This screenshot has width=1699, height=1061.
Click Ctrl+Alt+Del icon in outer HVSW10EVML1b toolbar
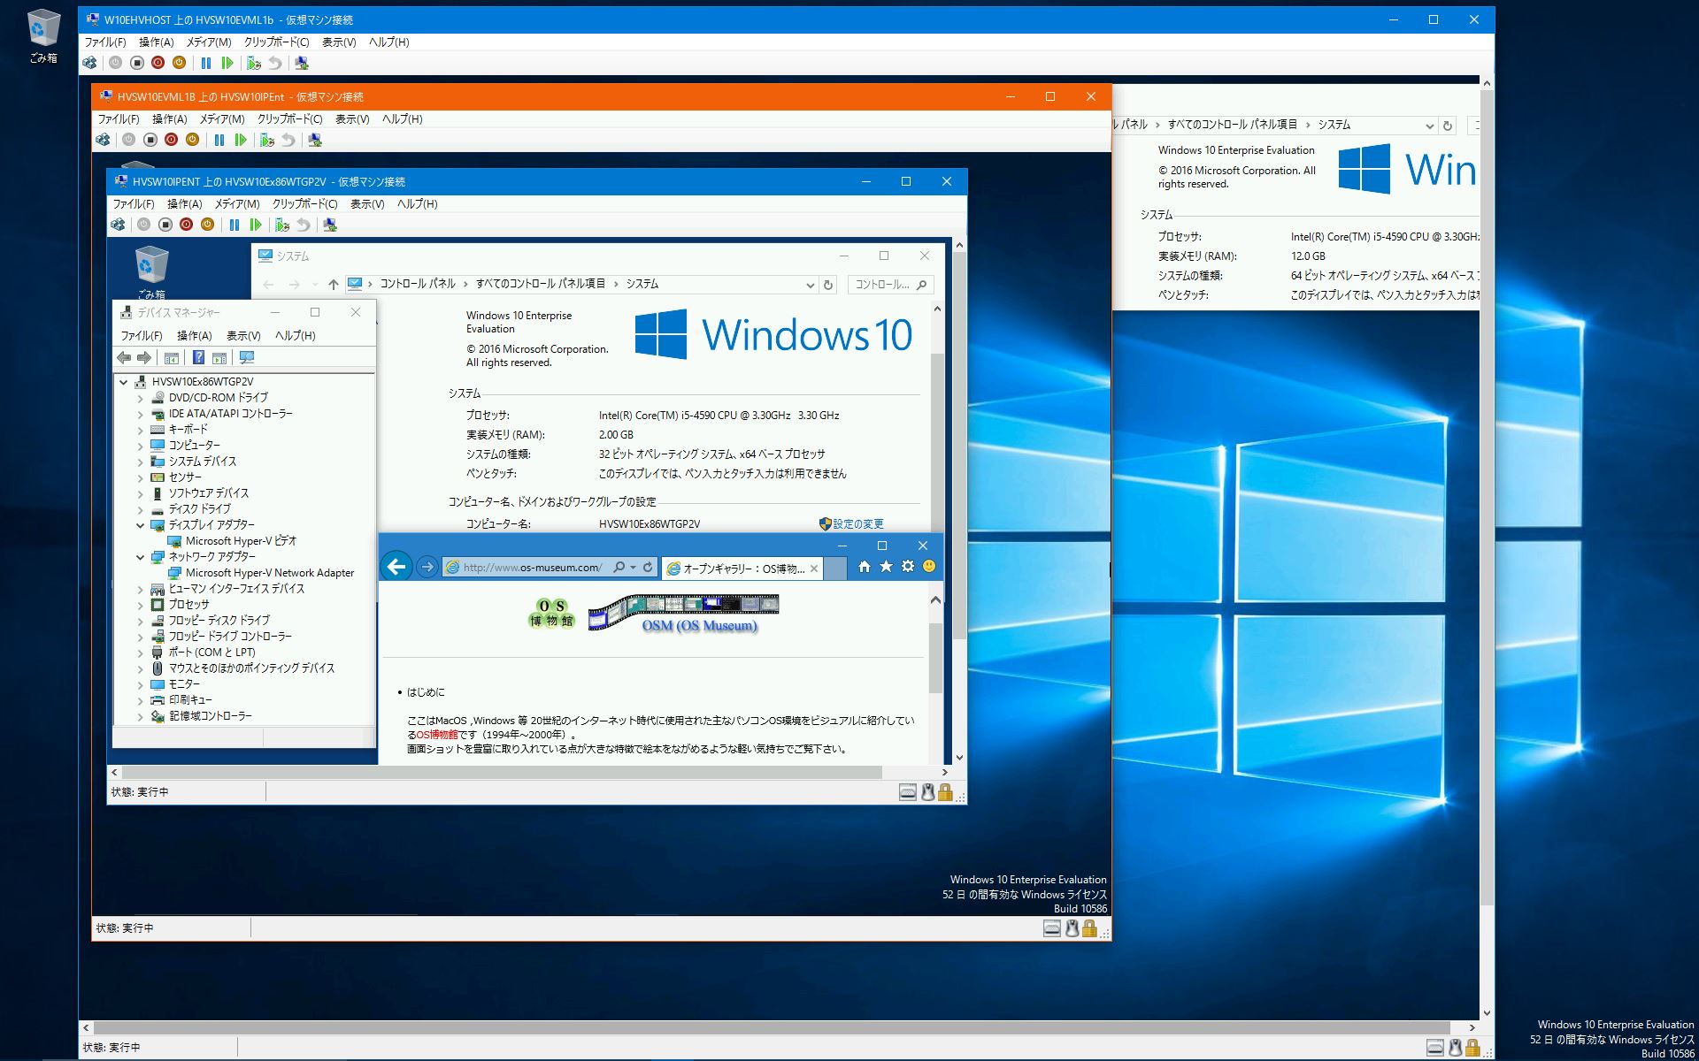89,63
